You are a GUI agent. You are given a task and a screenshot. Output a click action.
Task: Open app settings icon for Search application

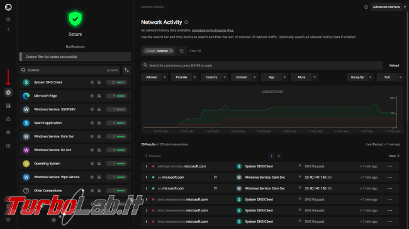click(x=99, y=123)
